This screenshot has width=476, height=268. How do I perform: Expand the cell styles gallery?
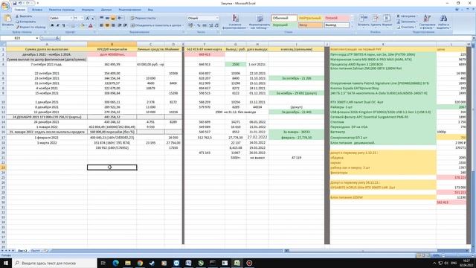(x=352, y=27)
